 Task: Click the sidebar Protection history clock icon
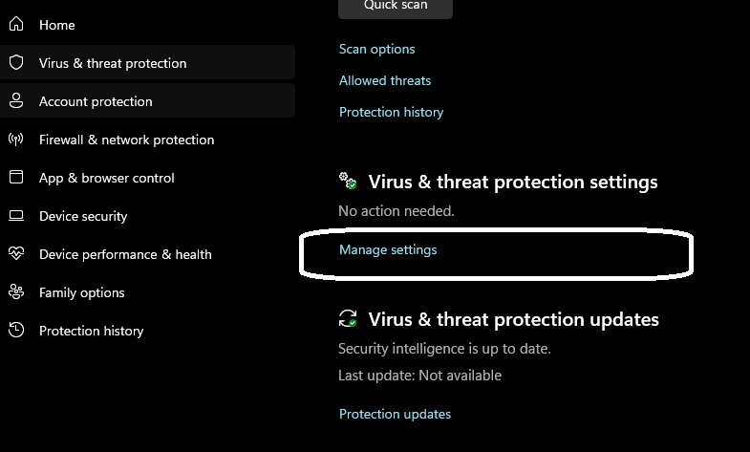coord(15,331)
